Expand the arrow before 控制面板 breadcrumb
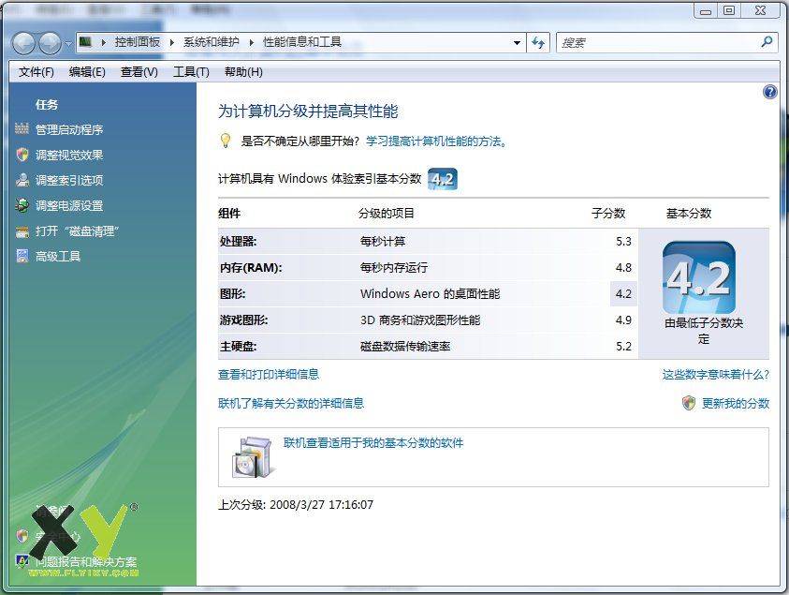 103,42
